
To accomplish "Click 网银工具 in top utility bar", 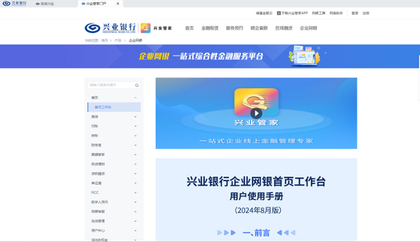I will point(319,13).
